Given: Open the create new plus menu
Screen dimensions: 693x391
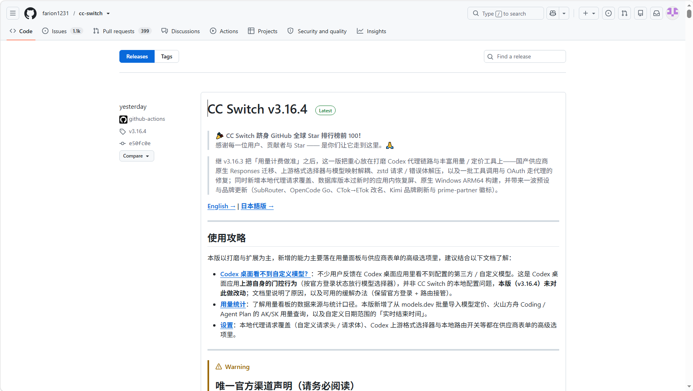Looking at the screenshot, I should [589, 13].
